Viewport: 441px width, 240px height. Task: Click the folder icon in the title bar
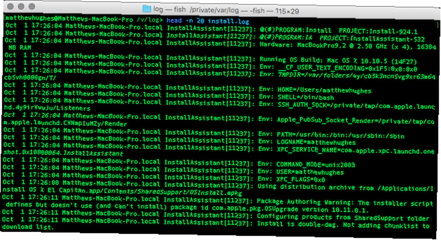tap(146, 8)
